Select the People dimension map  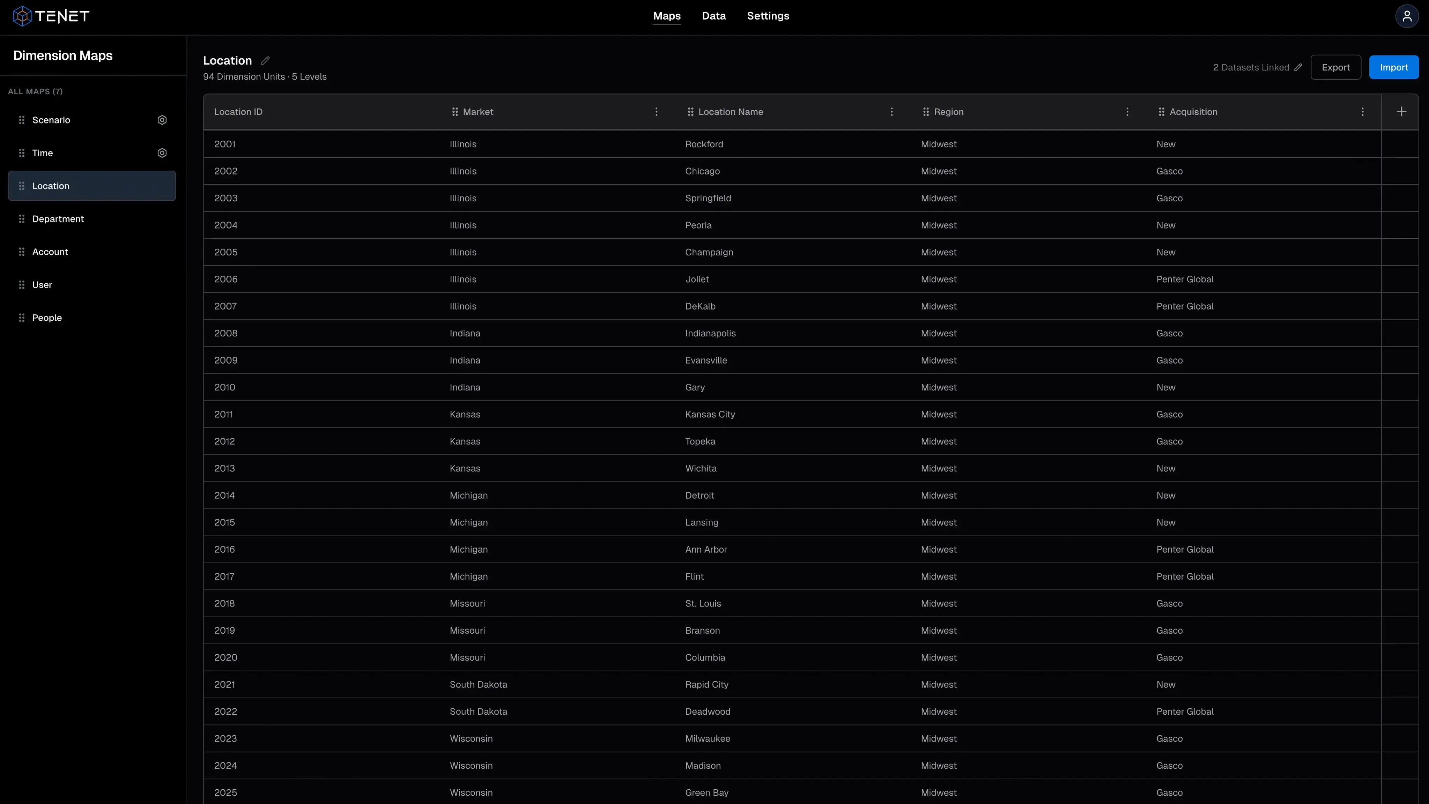(x=47, y=318)
